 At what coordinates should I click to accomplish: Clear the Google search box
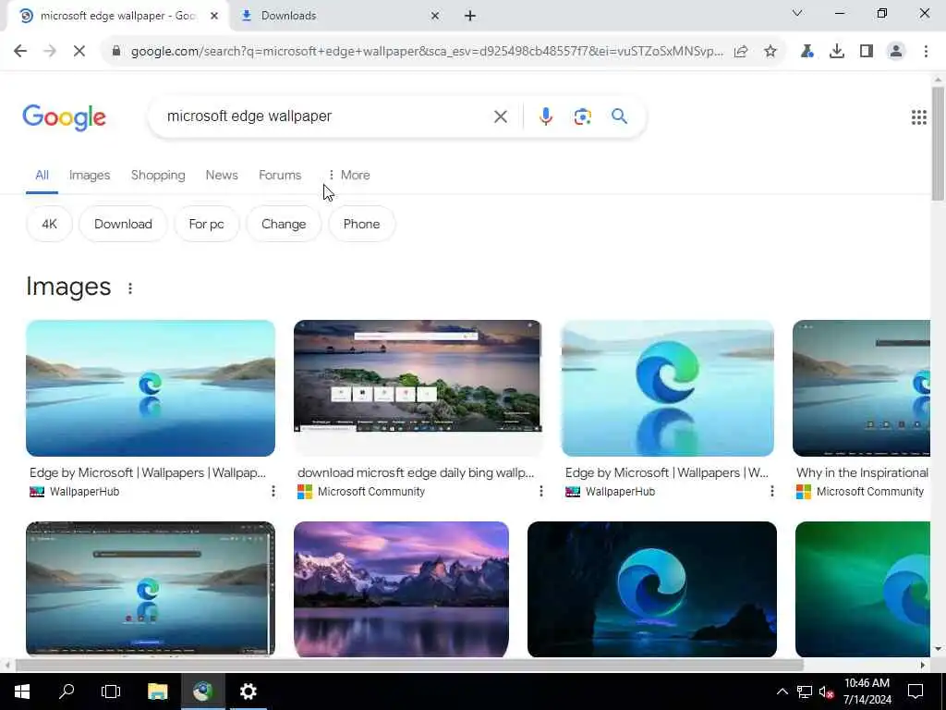pos(500,116)
